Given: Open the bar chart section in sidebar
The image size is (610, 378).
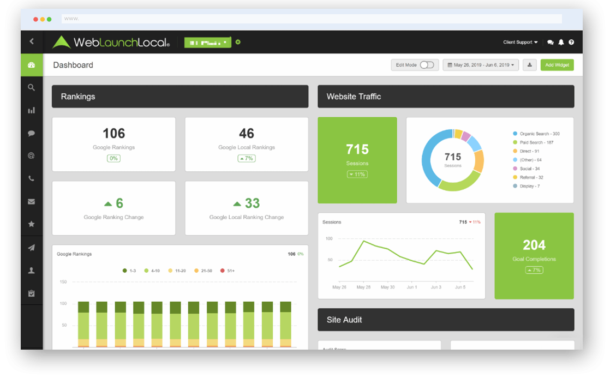Looking at the screenshot, I should (32, 110).
